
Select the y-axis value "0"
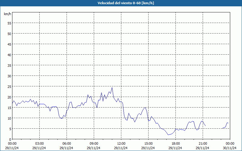(x=10, y=139)
